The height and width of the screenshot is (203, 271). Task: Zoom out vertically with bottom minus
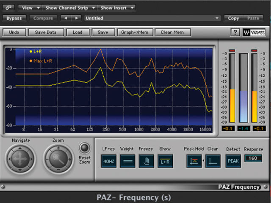58,170
